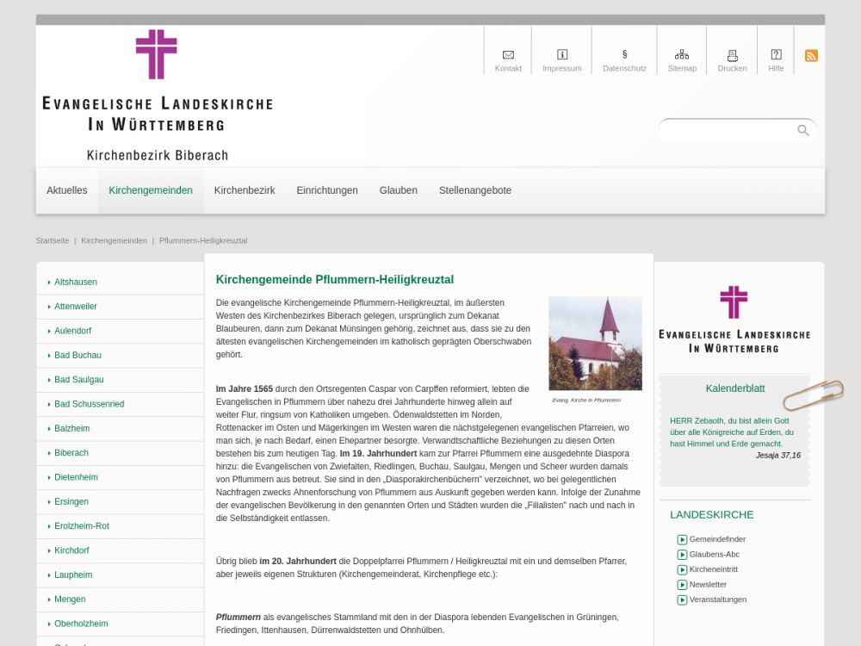Screen dimensions: 861x646
Task: Go to Startseite in the breadcrumb
Action: pos(53,240)
